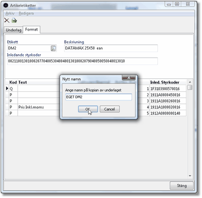Confirm the new name with OK
This screenshot has width=202, height=198.
pos(88,109)
